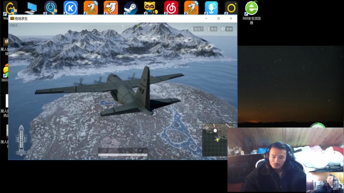The width and height of the screenshot is (344, 193).
Task: Click the white health bar in game
Action: pyautogui.click(x=123, y=155)
